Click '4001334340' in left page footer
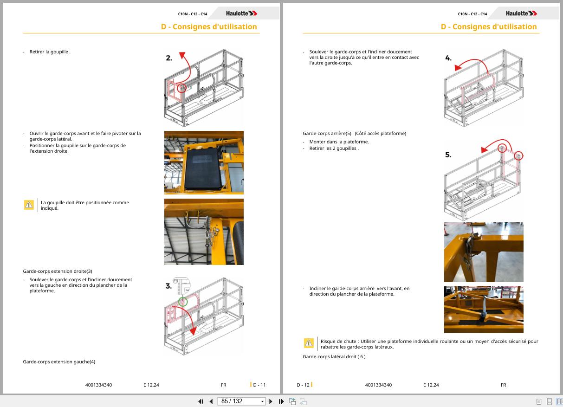The height and width of the screenshot is (407, 563). [x=98, y=385]
